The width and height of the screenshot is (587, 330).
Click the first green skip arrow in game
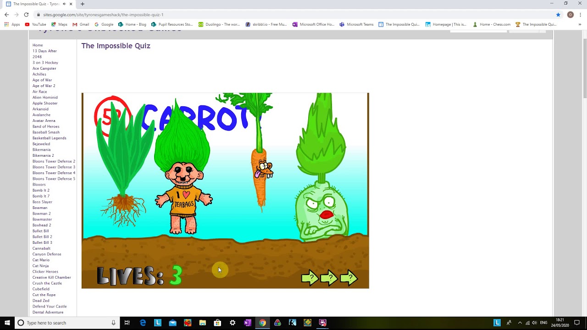pos(310,278)
